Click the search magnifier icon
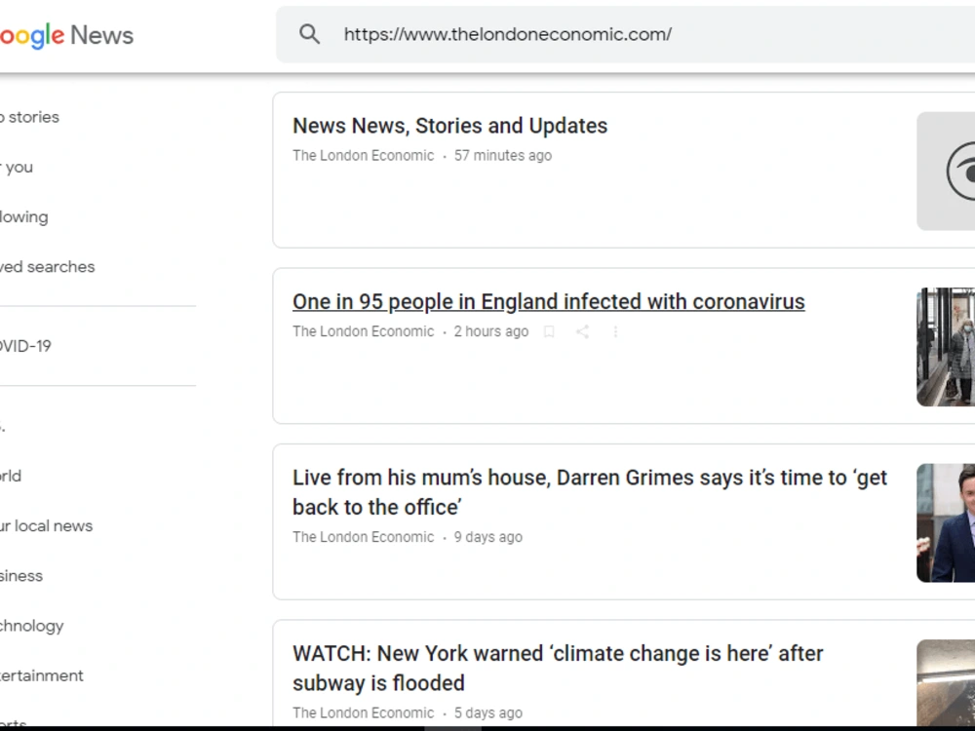 309,34
